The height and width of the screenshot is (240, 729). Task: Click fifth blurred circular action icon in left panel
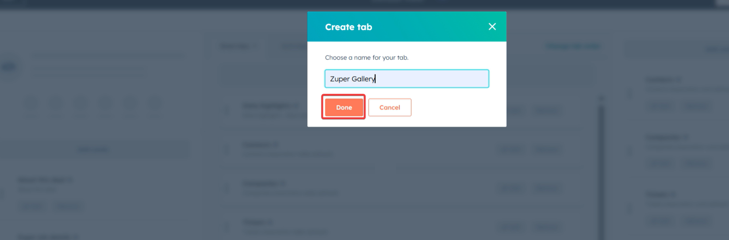[x=130, y=104]
